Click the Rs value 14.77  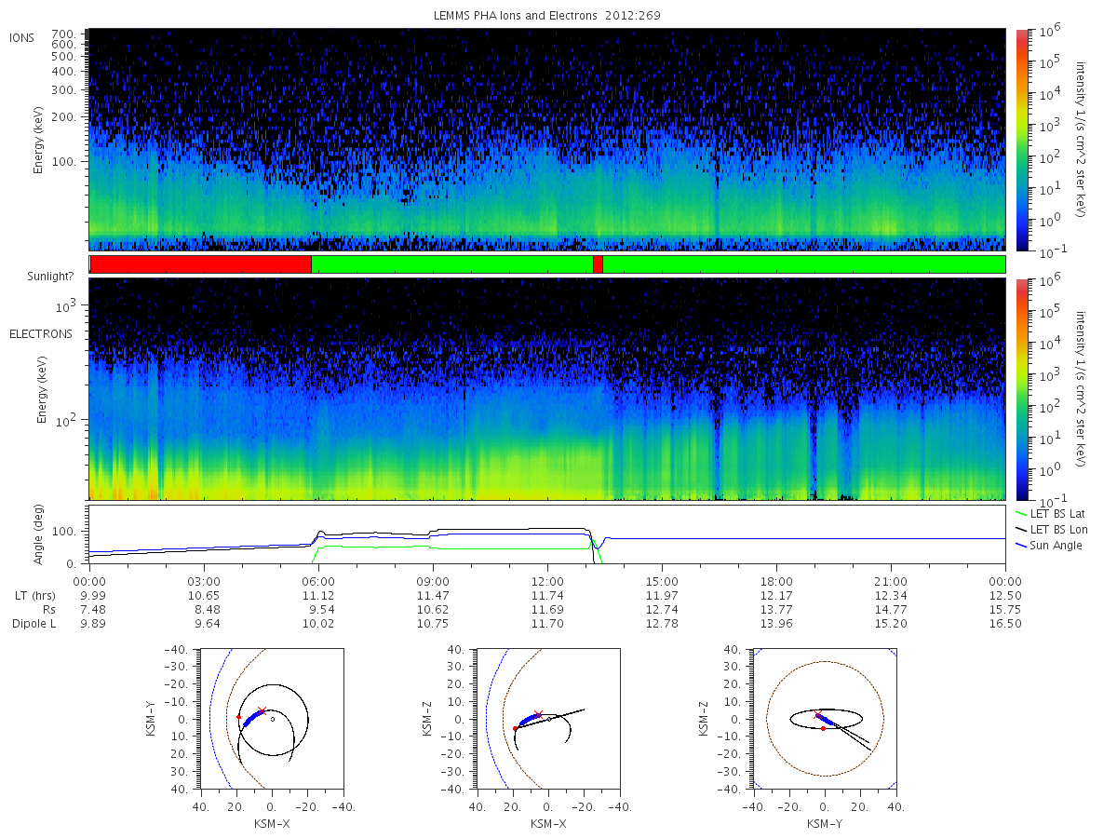click(x=891, y=609)
